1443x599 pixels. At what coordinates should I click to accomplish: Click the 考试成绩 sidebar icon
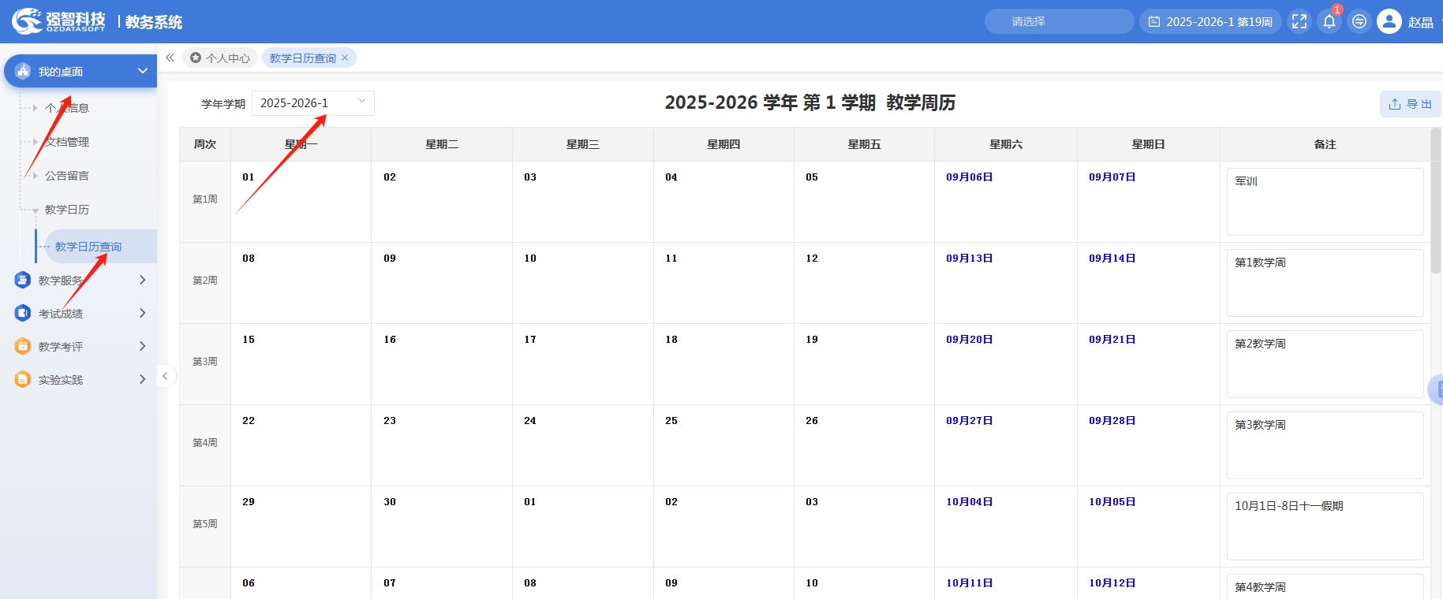point(23,313)
